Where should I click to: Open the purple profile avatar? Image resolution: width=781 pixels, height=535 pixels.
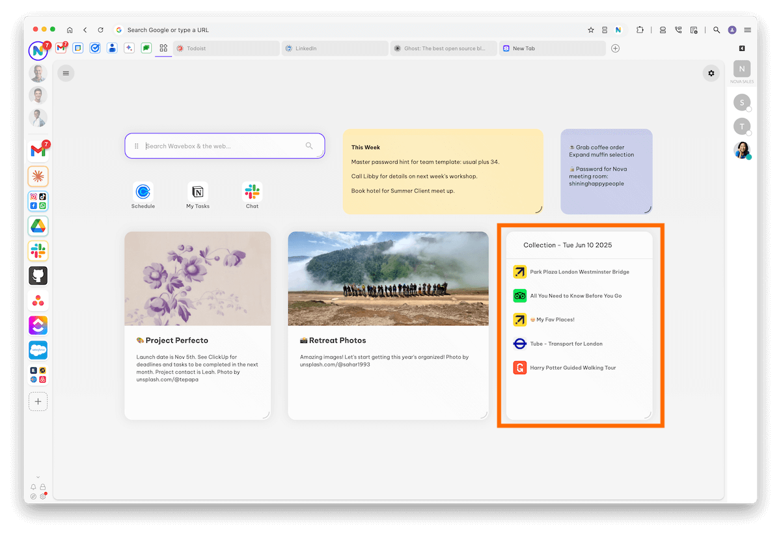pyautogui.click(x=732, y=30)
